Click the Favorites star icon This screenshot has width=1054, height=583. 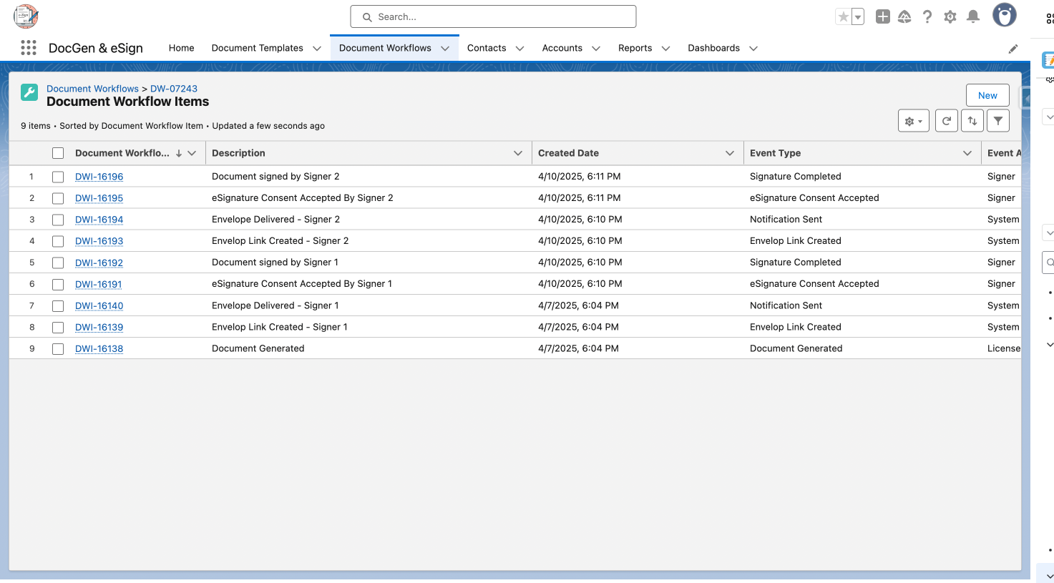tap(844, 17)
